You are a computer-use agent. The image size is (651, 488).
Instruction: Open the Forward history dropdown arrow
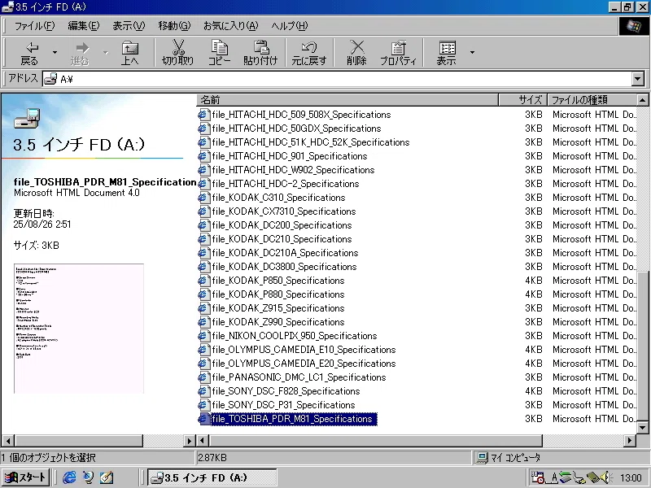click(106, 53)
